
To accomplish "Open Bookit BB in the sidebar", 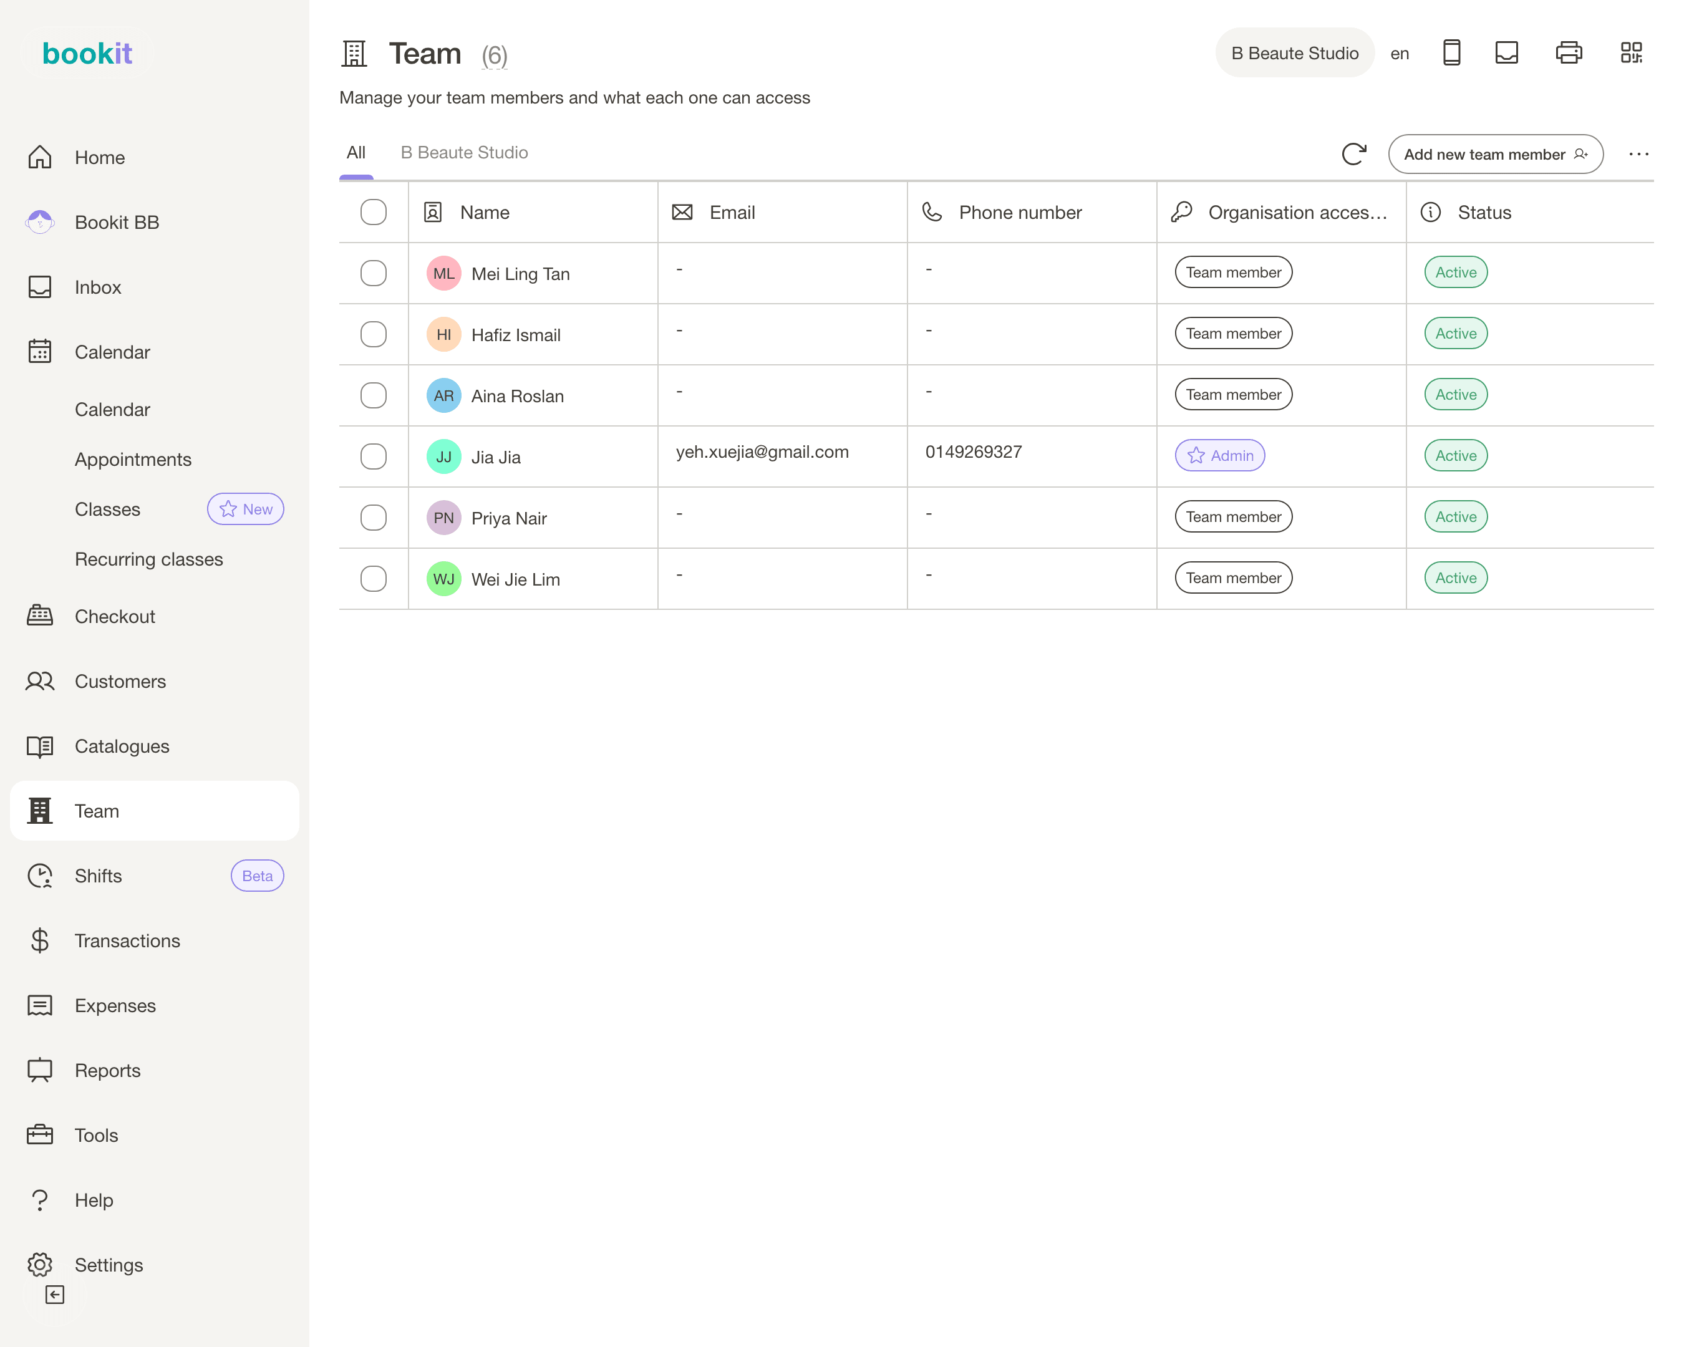I will [155, 222].
